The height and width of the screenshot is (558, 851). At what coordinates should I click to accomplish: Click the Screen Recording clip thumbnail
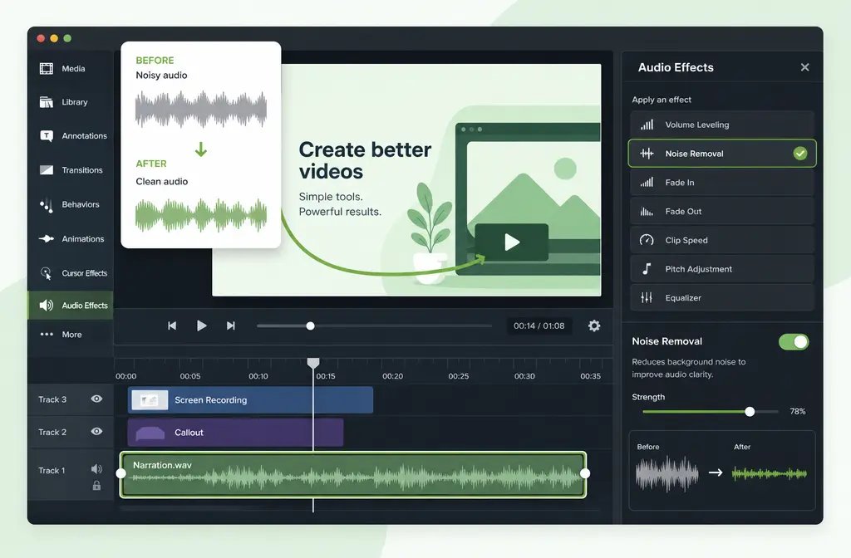[150, 400]
